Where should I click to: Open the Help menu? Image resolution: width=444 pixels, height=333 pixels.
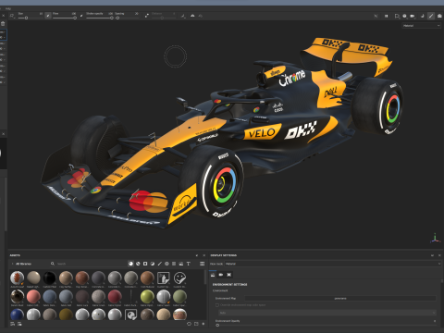pos(8,8)
